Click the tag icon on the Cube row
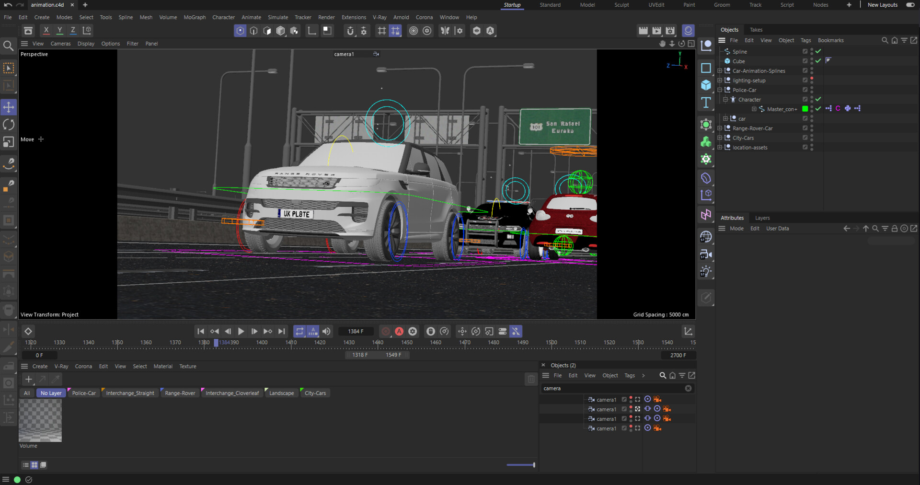Viewport: 920px width, 485px height. click(828, 60)
